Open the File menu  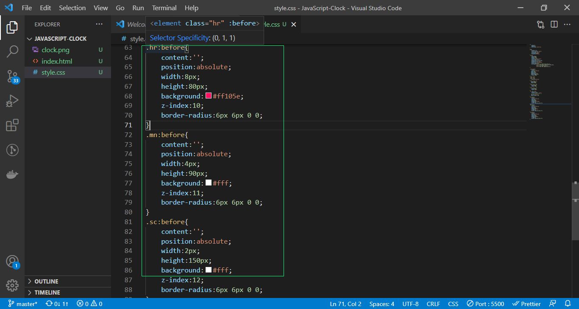pos(26,8)
